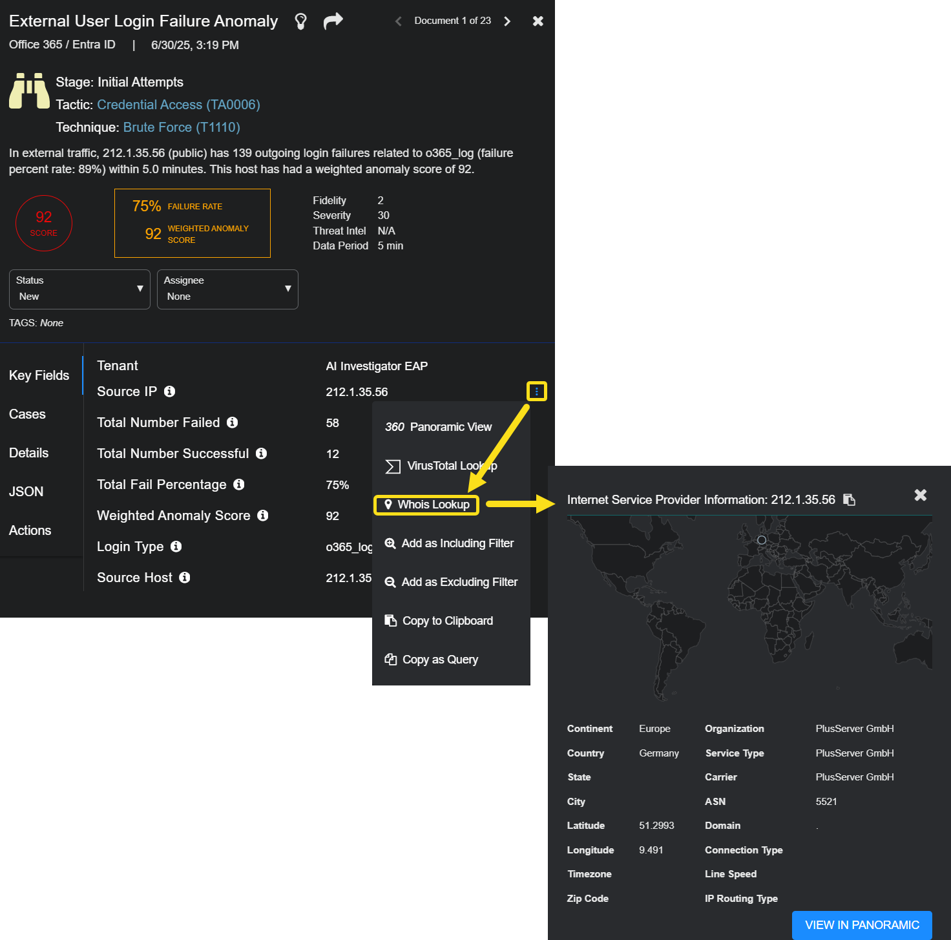This screenshot has width=951, height=940.
Task: Select Add as Excluding Filter
Action: (452, 582)
